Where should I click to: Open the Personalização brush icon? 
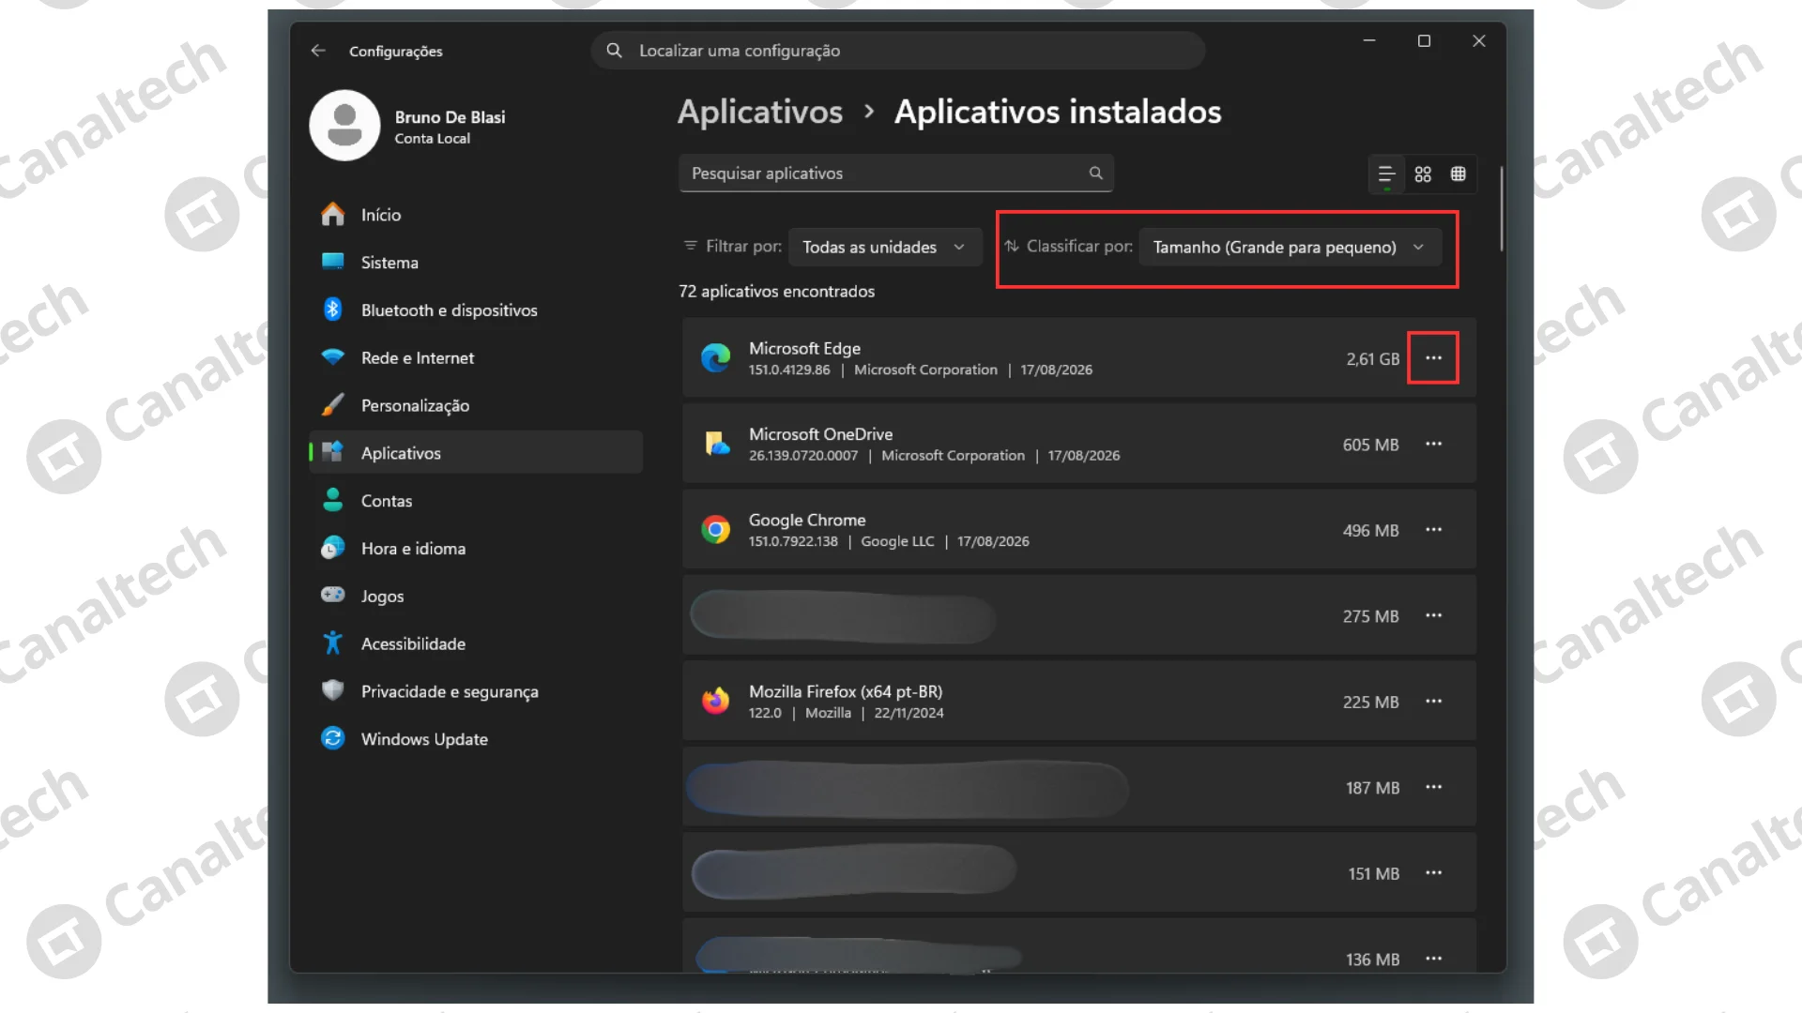(332, 405)
